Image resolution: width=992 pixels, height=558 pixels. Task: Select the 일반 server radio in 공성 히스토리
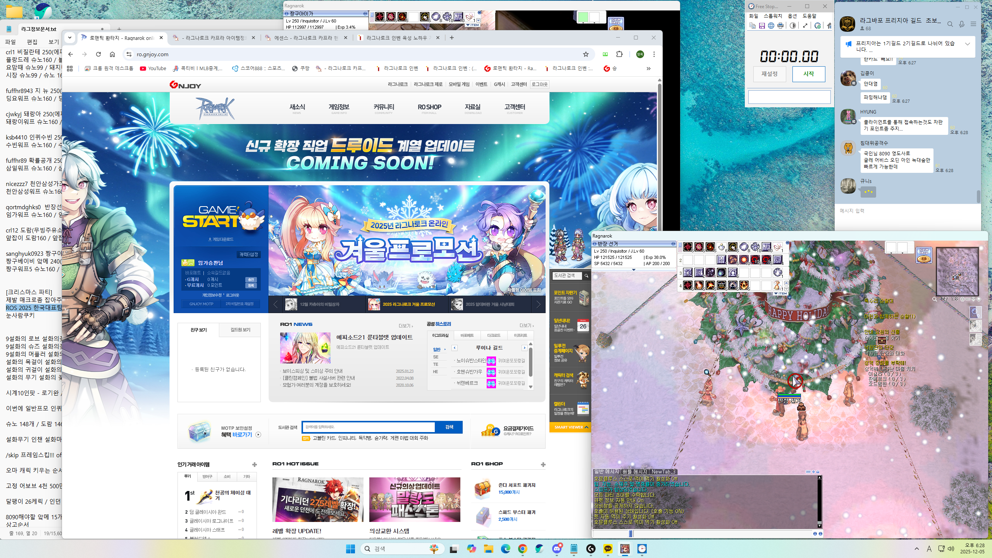pyautogui.click(x=437, y=349)
